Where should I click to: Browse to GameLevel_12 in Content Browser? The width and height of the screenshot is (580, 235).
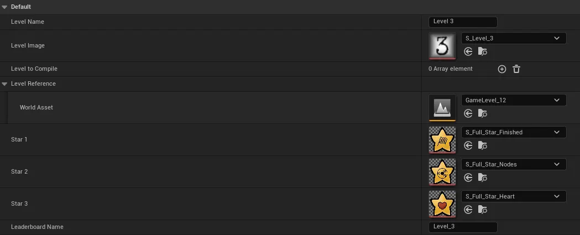click(482, 113)
